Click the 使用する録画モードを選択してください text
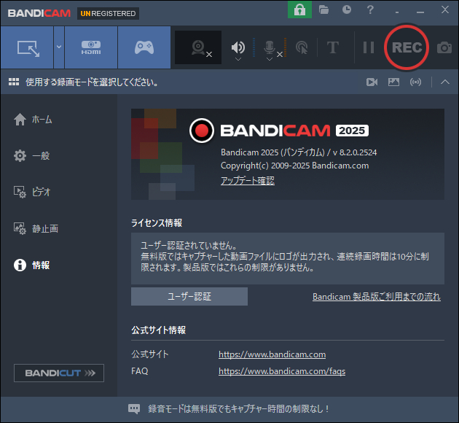459x423 pixels. [x=93, y=82]
